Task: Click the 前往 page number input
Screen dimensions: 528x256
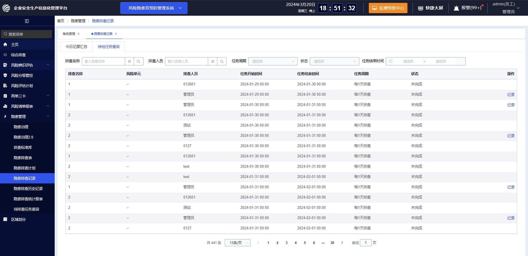Action: click(366, 243)
